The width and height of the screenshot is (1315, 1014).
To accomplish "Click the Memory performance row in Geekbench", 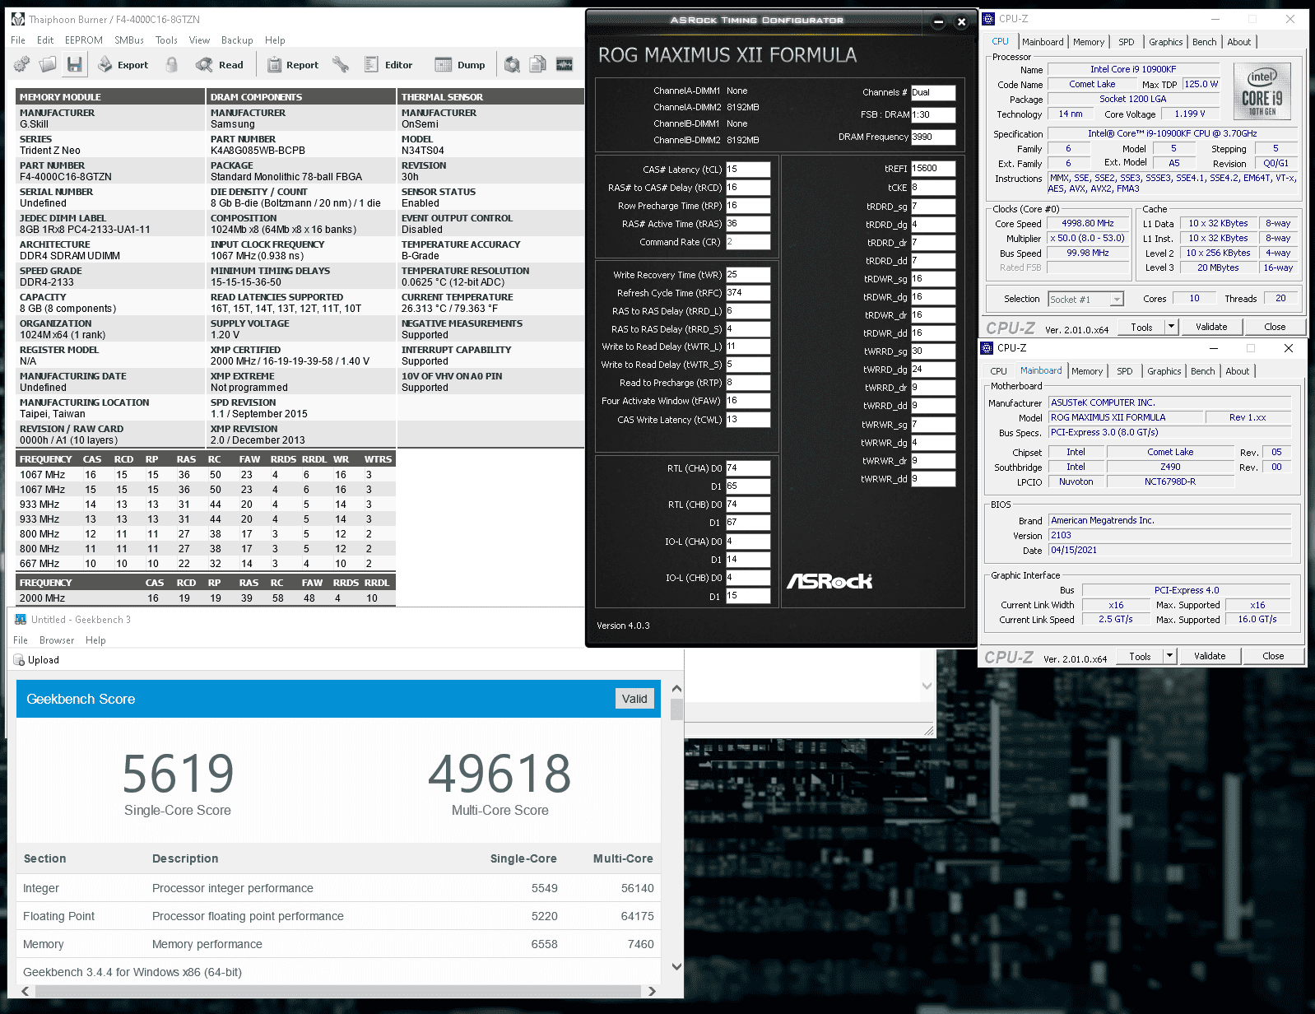I will click(338, 944).
